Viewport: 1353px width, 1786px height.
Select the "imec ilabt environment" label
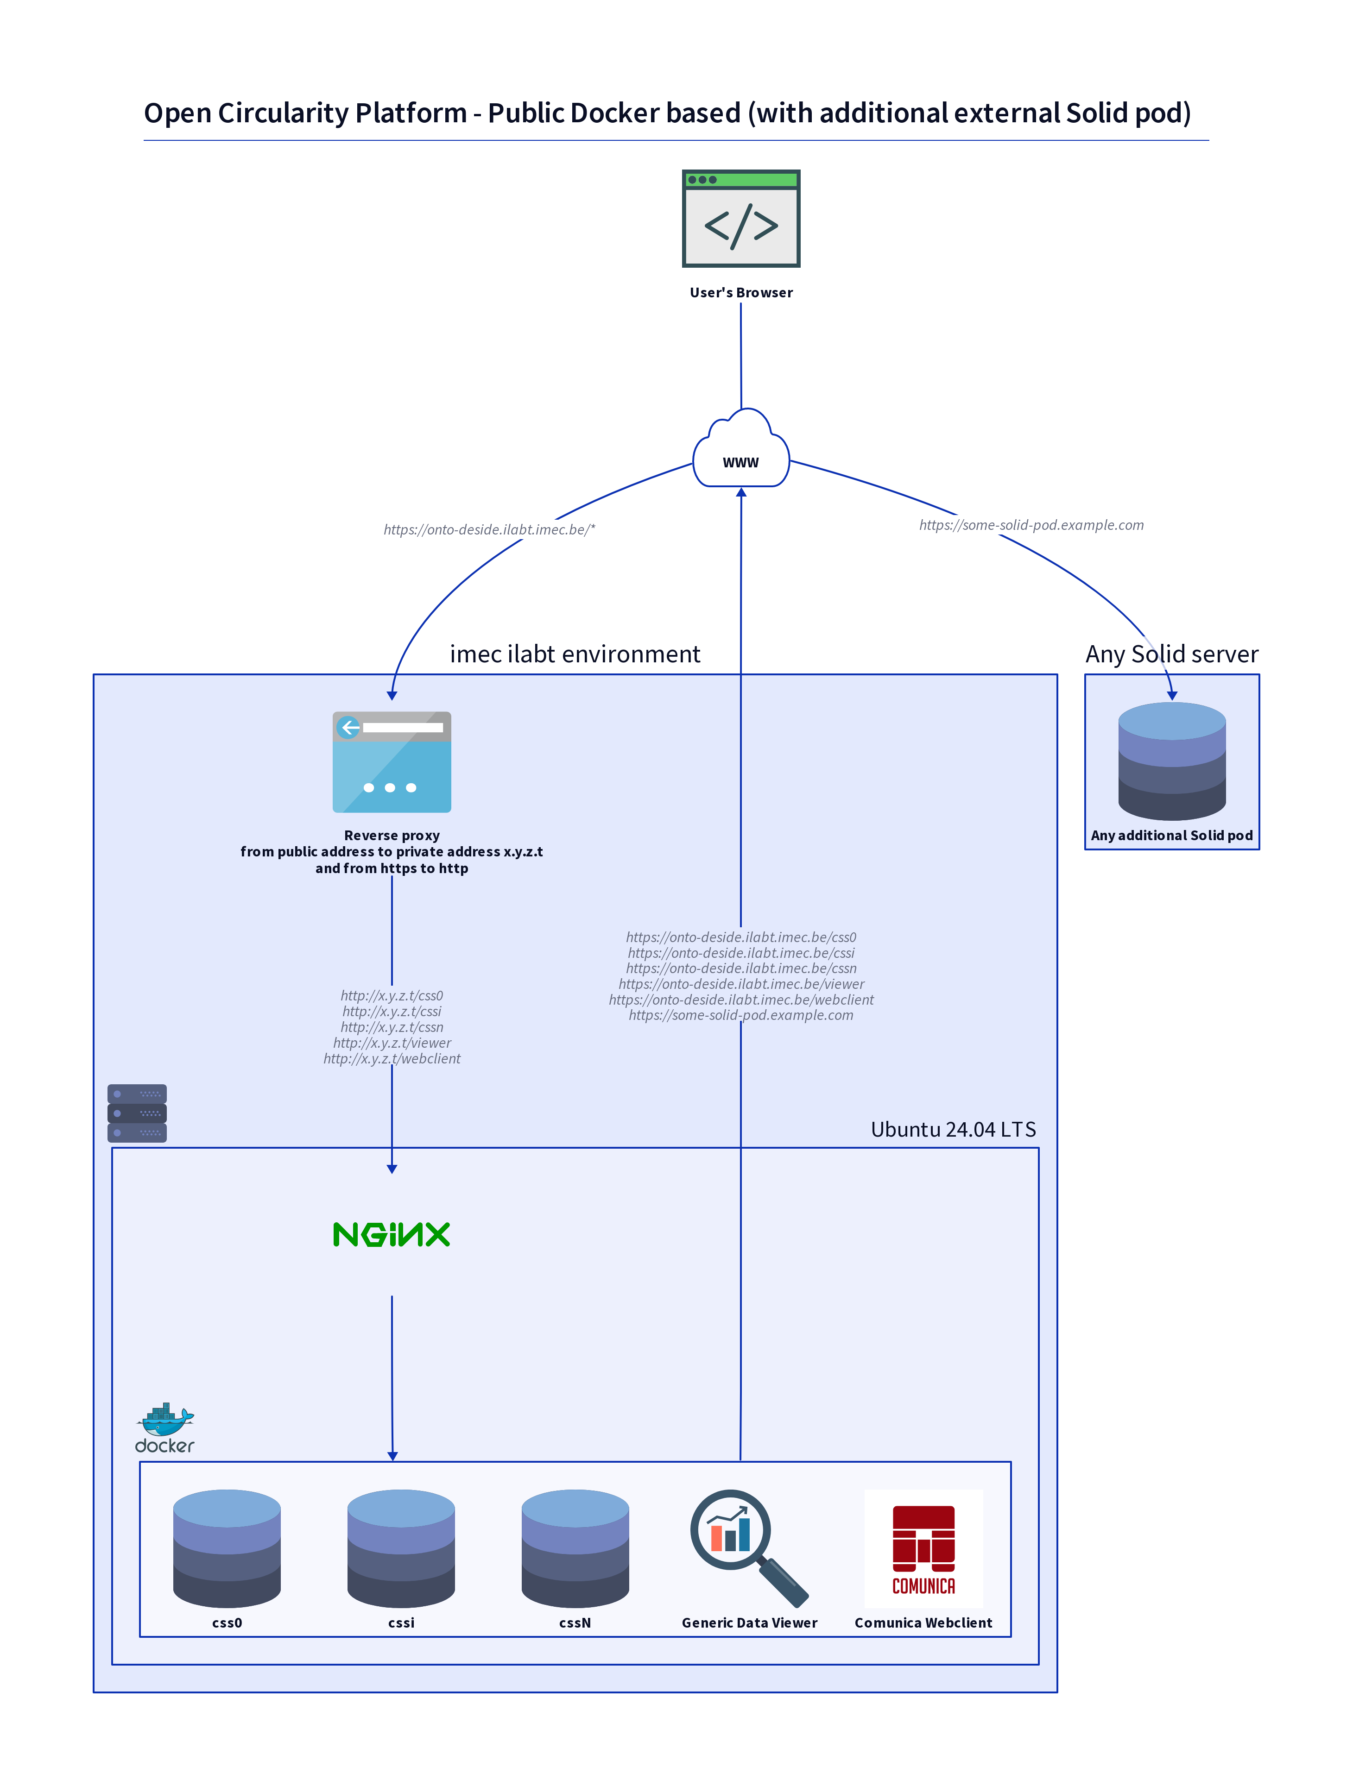[x=575, y=653]
